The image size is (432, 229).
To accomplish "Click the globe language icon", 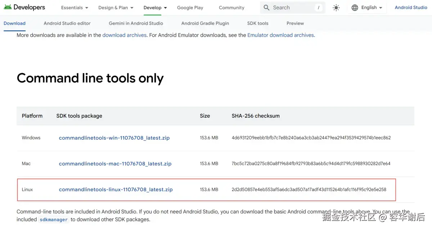I will pyautogui.click(x=355, y=8).
